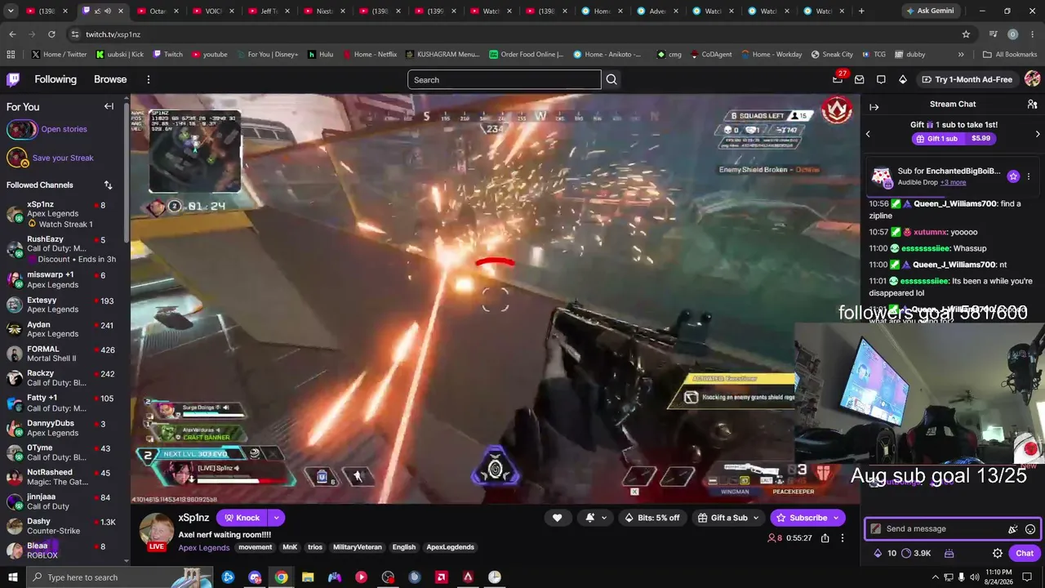1045x588 pixels.
Task: Click the Twitch home logo
Action: [13, 79]
